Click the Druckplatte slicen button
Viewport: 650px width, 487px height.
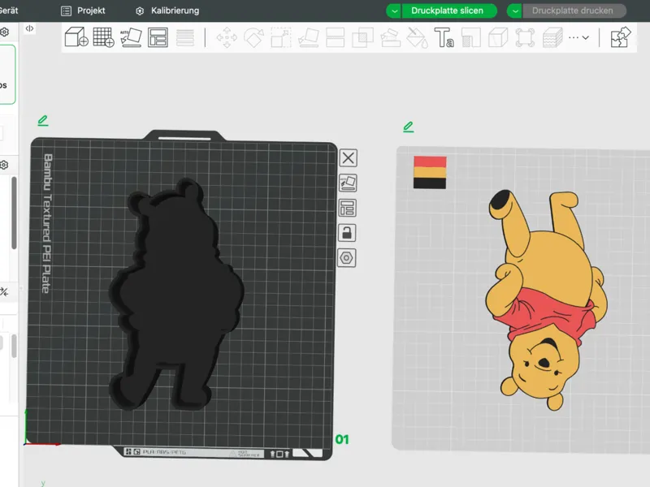[449, 11]
